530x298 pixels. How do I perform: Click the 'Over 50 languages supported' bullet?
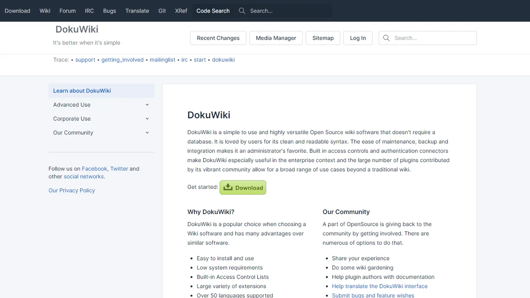pos(235,295)
